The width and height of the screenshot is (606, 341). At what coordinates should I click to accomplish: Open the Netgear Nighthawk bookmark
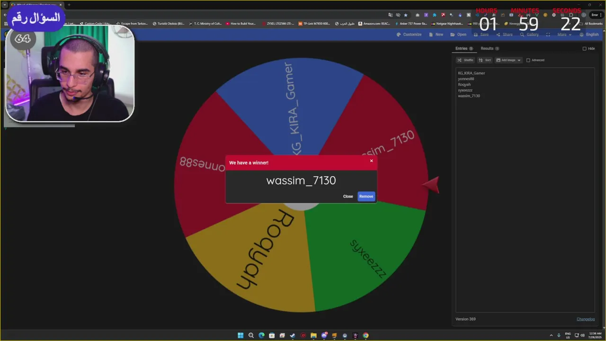[447, 23]
